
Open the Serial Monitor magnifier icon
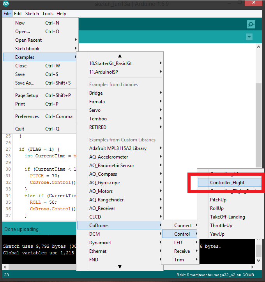(x=251, y=25)
